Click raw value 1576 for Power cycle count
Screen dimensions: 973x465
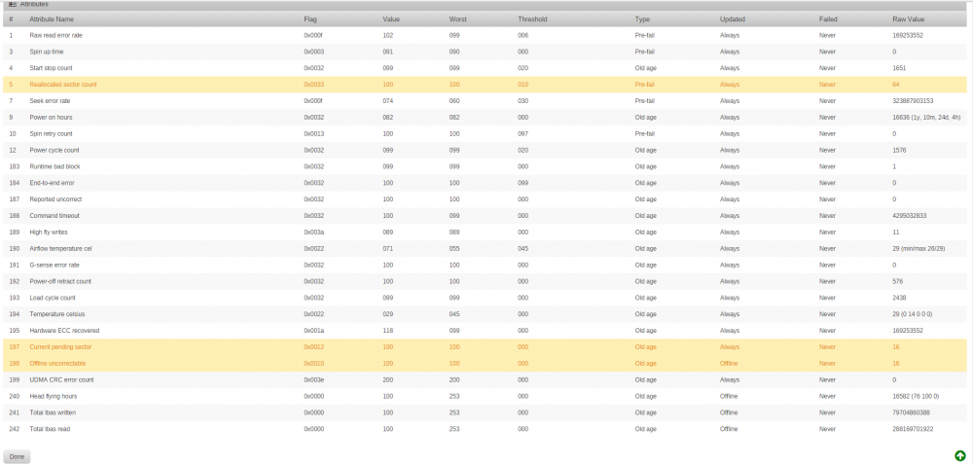(x=899, y=150)
